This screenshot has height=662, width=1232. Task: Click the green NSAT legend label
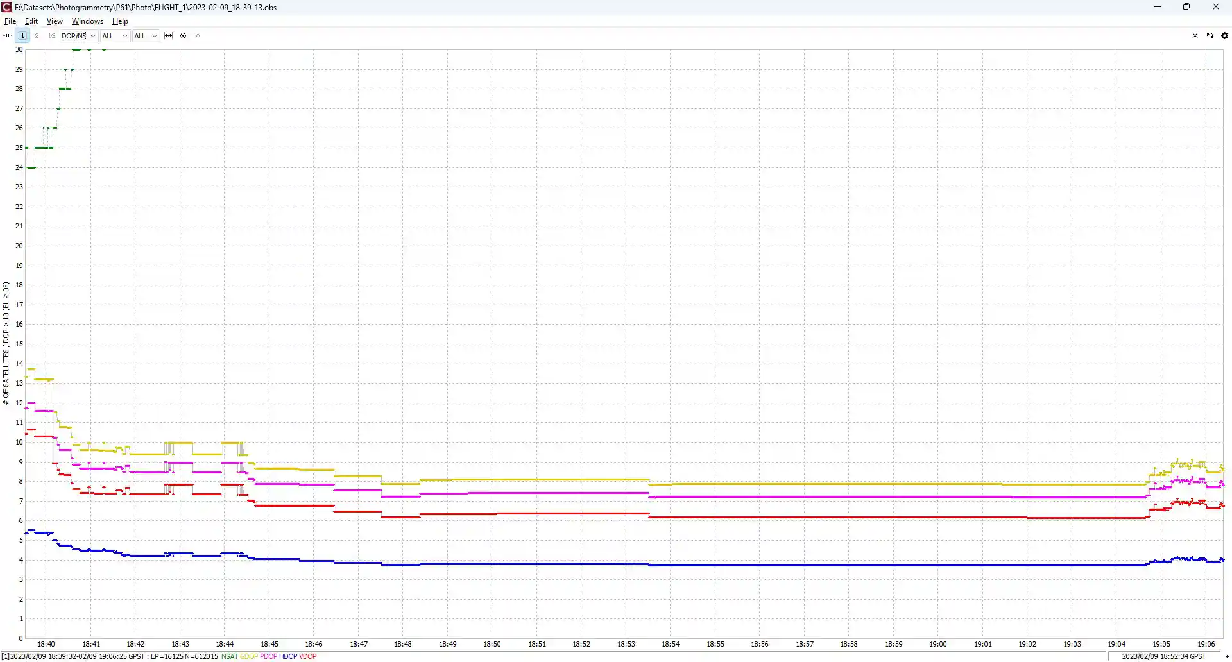(x=229, y=656)
